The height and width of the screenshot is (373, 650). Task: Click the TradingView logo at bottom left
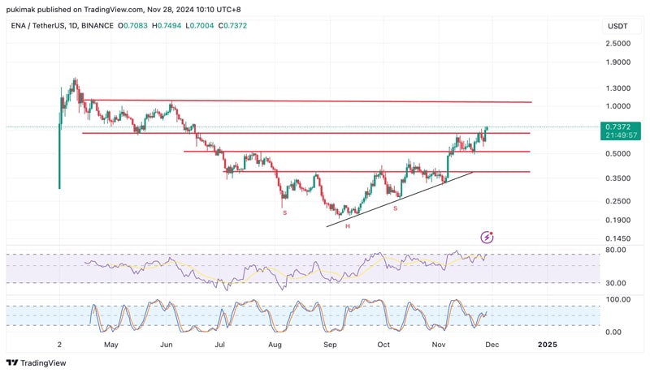coord(37,363)
